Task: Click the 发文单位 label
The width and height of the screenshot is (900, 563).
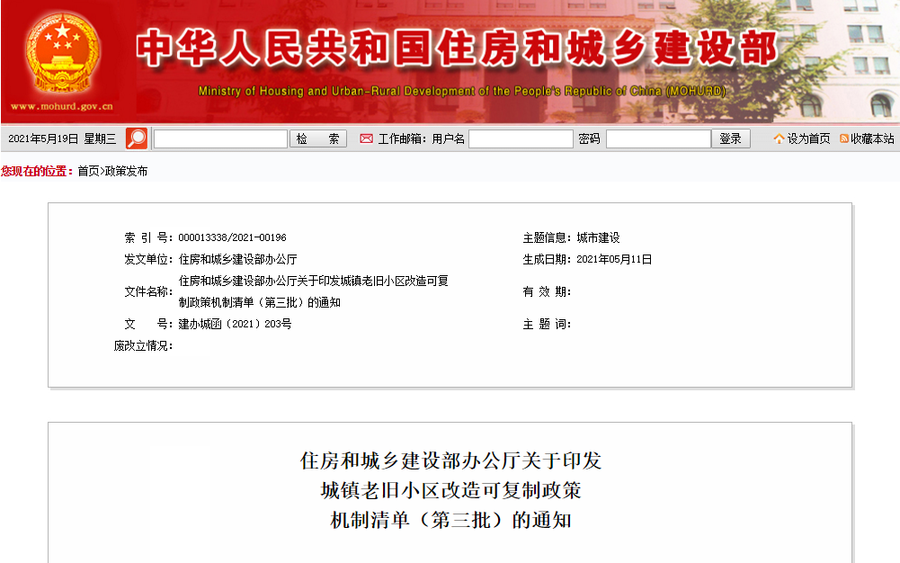Action: tap(148, 259)
